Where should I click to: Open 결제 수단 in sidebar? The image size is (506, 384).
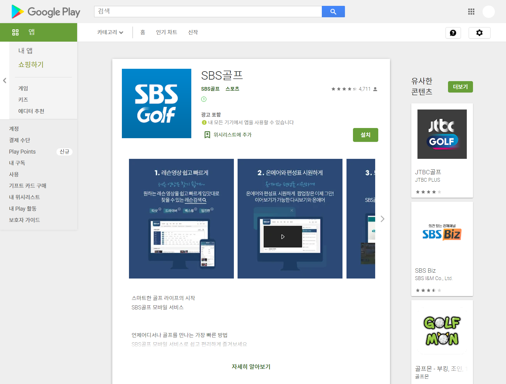(x=19, y=140)
